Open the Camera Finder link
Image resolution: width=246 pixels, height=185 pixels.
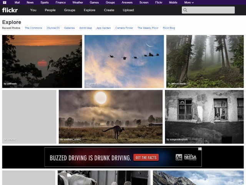tap(124, 28)
